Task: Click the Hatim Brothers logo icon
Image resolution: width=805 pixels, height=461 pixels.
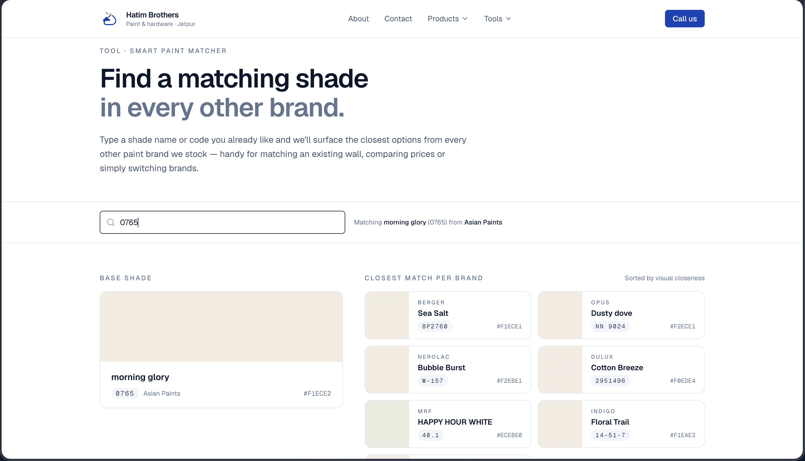Action: (109, 19)
